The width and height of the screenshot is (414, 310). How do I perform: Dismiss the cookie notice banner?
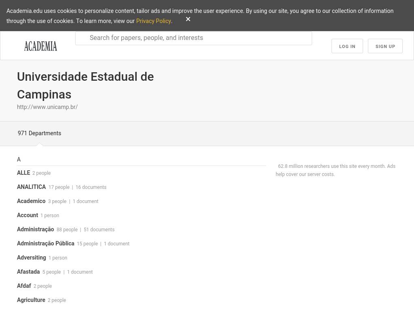pyautogui.click(x=188, y=19)
